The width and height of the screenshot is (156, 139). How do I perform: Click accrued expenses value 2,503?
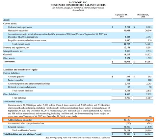(127, 84)
